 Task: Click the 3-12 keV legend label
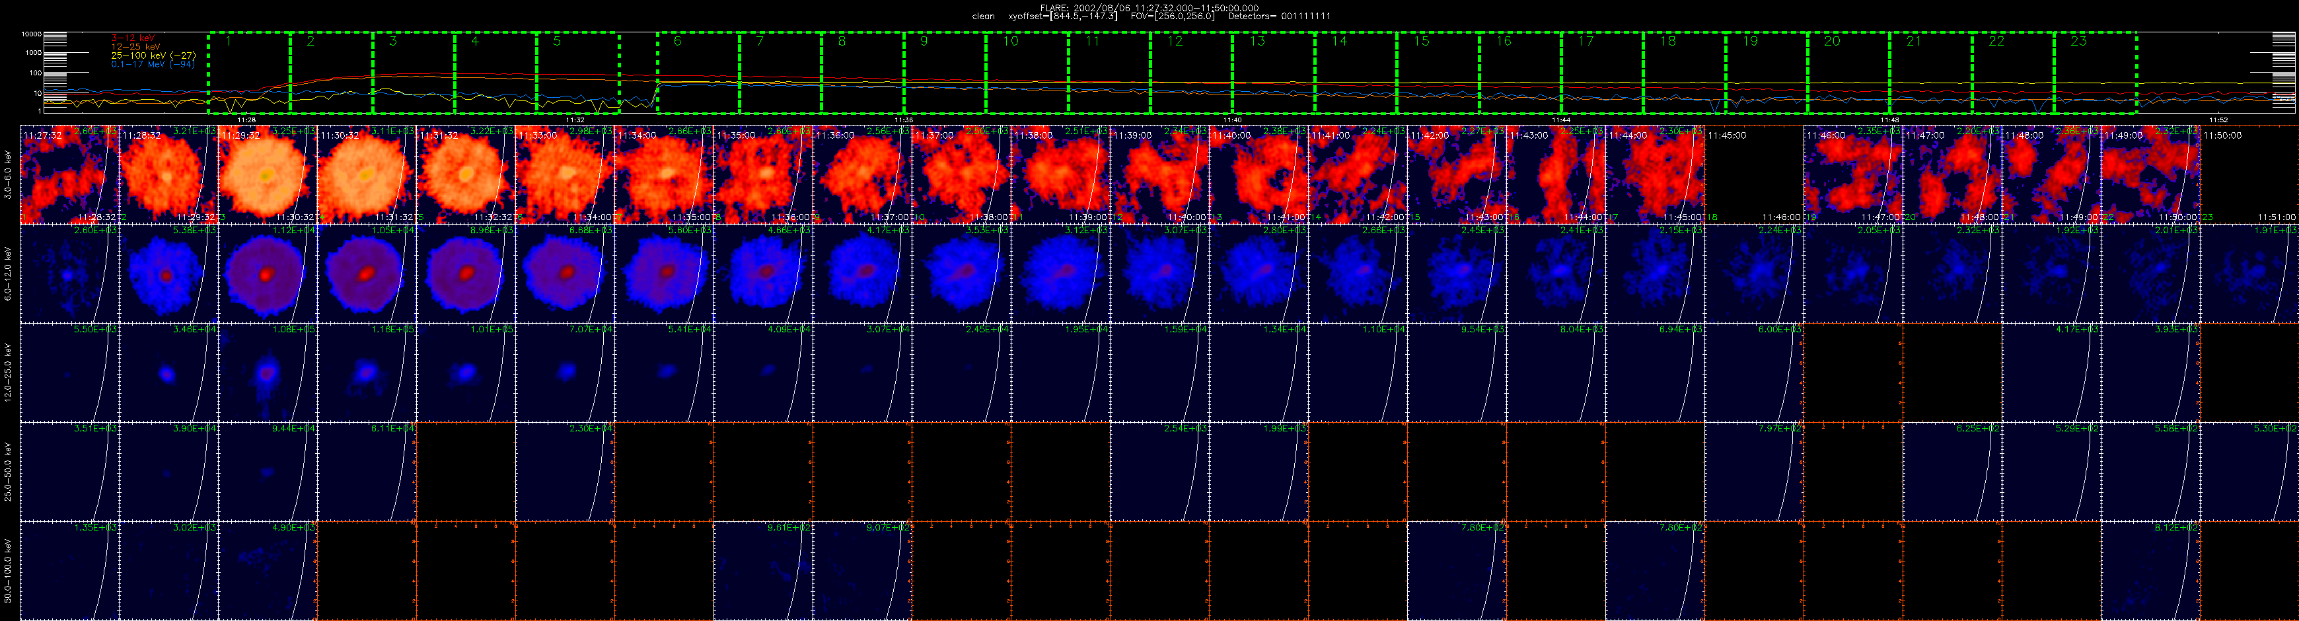click(134, 38)
